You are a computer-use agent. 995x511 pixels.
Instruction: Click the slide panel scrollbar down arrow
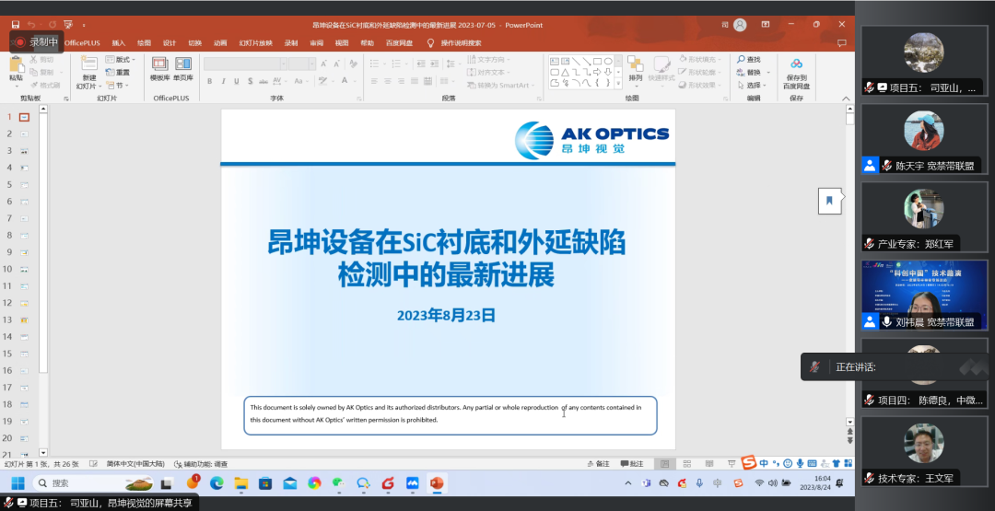tap(43, 453)
